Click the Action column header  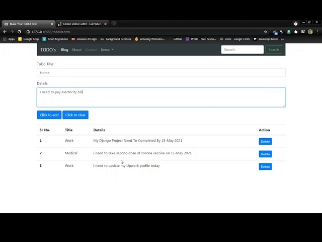[x=264, y=130]
